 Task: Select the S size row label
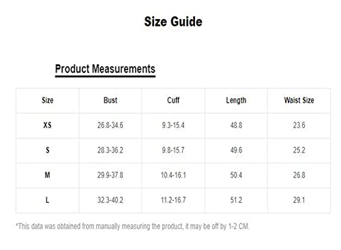(x=48, y=150)
